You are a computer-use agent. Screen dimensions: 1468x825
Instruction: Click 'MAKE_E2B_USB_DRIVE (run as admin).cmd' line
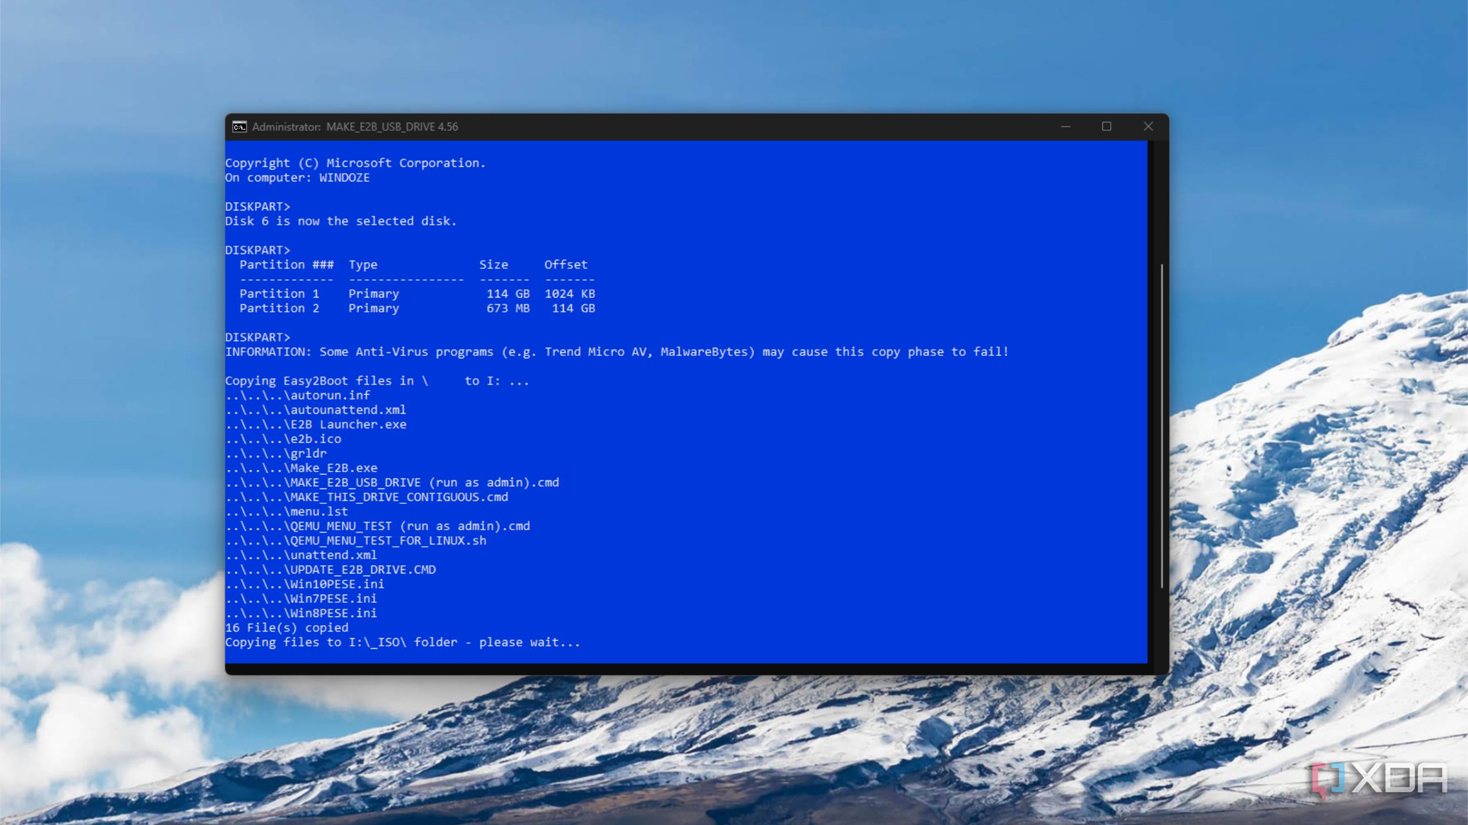(392, 483)
